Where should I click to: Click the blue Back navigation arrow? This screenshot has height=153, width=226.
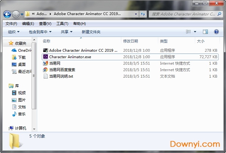pyautogui.click(x=7, y=14)
